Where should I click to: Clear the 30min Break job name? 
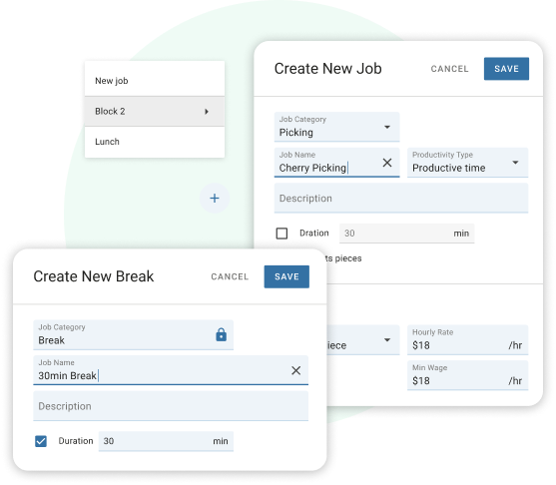pos(295,370)
